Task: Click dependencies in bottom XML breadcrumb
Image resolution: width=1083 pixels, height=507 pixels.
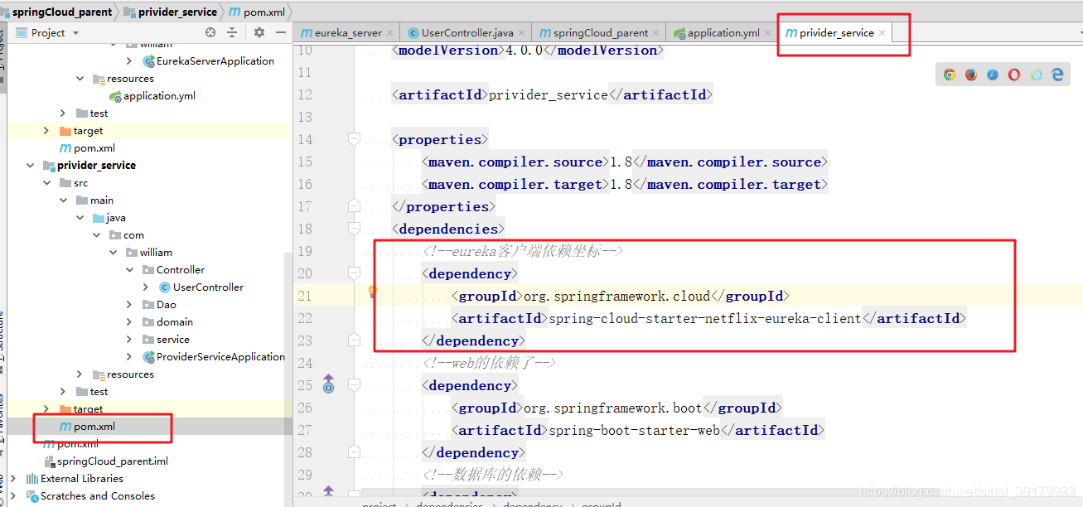Action: coord(449,505)
